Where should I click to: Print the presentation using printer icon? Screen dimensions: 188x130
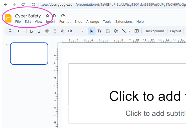click(47, 31)
